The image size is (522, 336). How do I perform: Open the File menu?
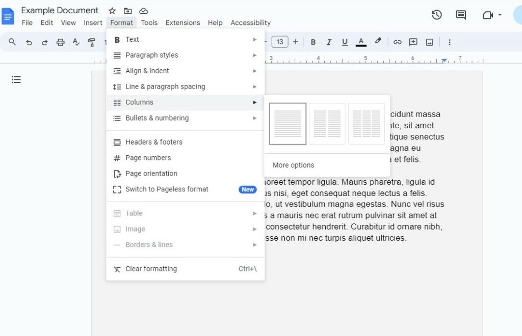27,22
